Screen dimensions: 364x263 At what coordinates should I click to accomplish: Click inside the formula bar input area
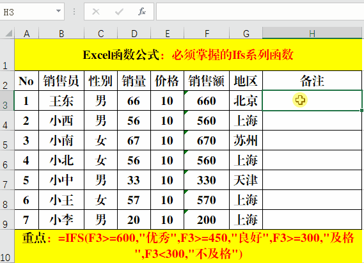(x=260, y=12)
